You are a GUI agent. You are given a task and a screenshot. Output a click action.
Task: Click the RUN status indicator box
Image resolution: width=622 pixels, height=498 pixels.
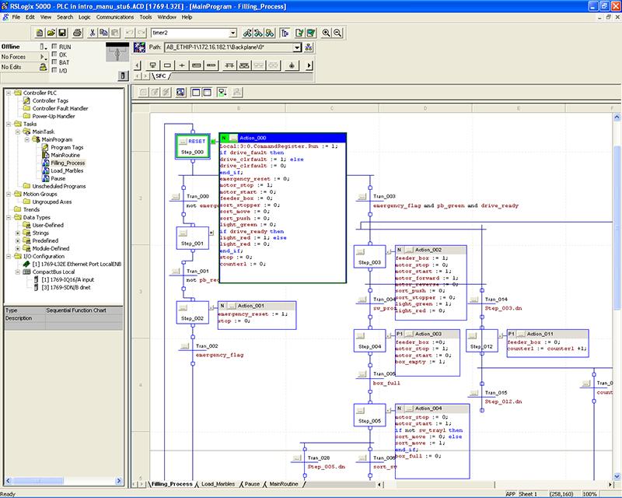pos(54,47)
